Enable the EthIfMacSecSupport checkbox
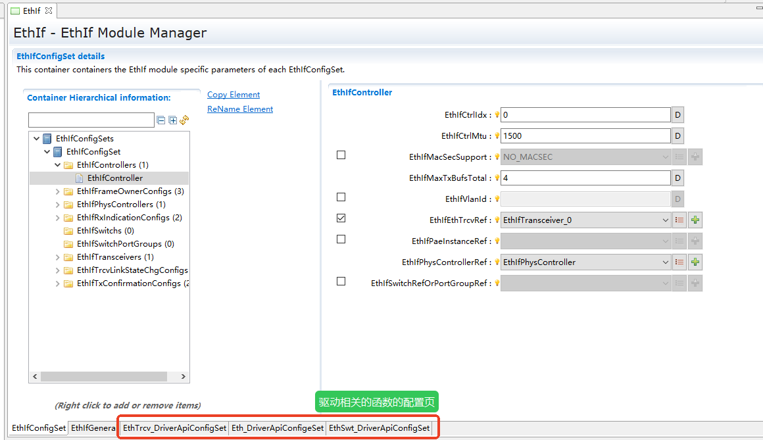The image size is (763, 440). 340,155
